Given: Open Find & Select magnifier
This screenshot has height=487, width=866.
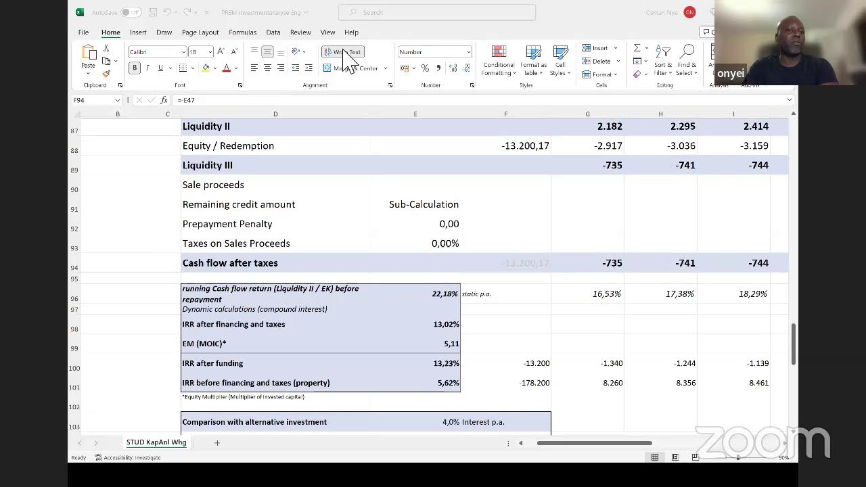Looking at the screenshot, I should coord(687,61).
